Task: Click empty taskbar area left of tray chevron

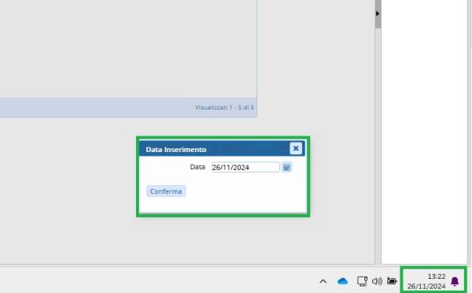Action: pyautogui.click(x=157, y=280)
